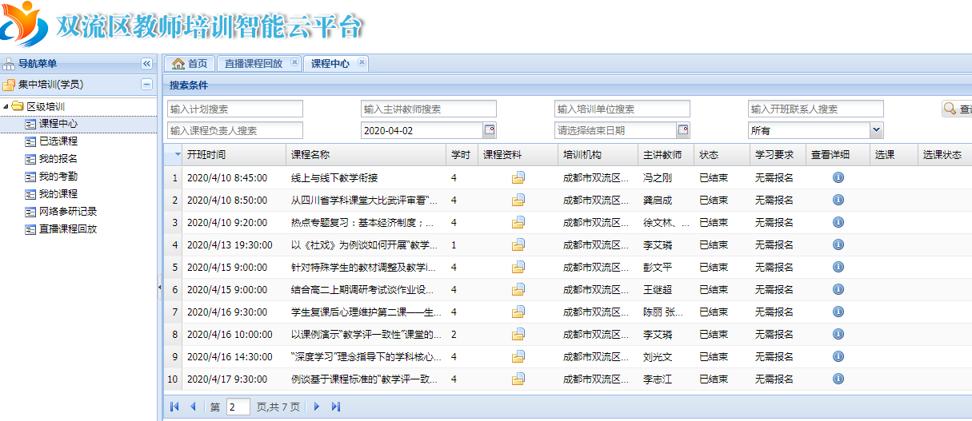Collapse the 区级培训 tree node
This screenshot has height=421, width=972.
(7, 106)
